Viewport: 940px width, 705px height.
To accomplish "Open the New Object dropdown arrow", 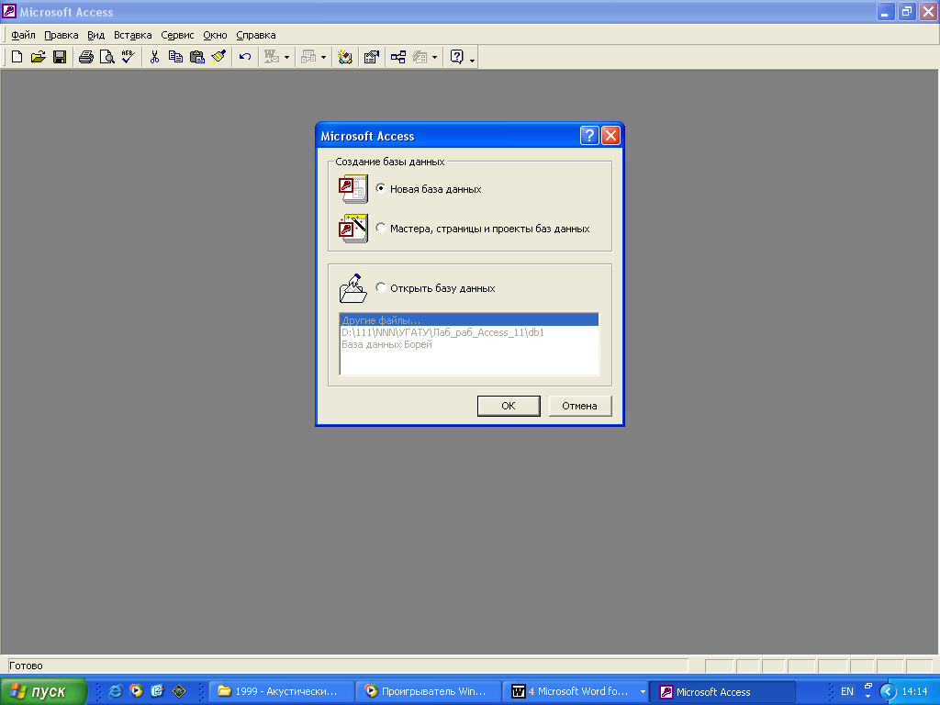I will (x=434, y=58).
